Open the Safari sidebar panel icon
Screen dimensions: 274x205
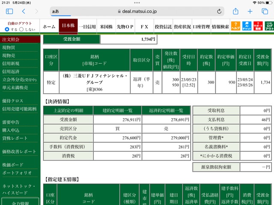click(9, 12)
